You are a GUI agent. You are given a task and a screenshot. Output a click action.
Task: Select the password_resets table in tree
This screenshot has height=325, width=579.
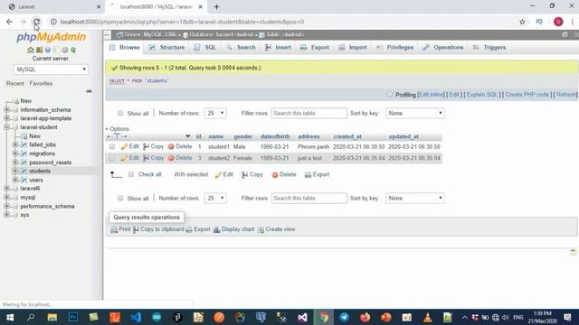click(51, 162)
